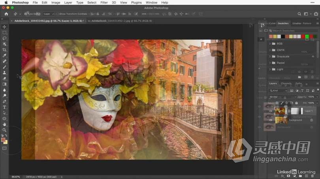Open the Help menu
Image resolution: width=320 pixels, height=179 pixels.
[165, 2]
